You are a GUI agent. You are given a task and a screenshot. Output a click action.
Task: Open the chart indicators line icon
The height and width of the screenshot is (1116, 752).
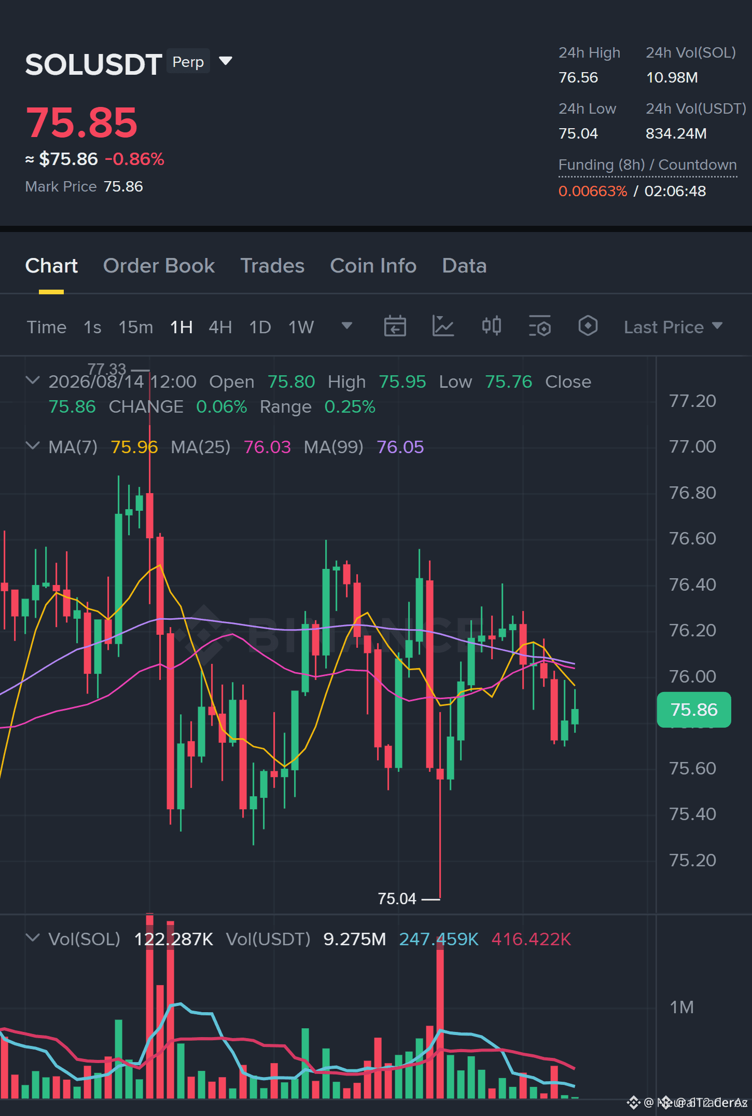(x=443, y=326)
